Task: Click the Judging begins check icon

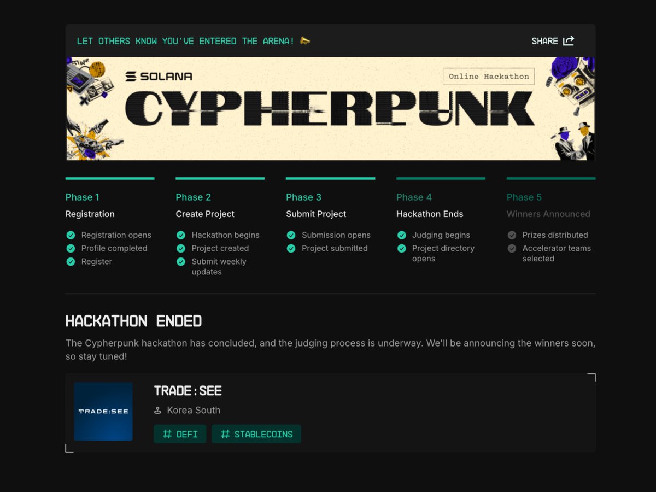Action: (x=402, y=235)
